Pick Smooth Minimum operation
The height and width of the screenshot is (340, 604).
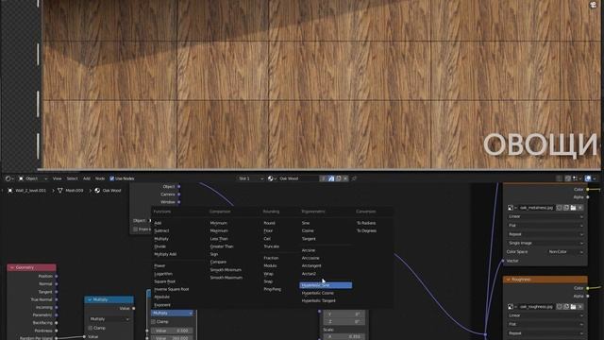(x=226, y=270)
